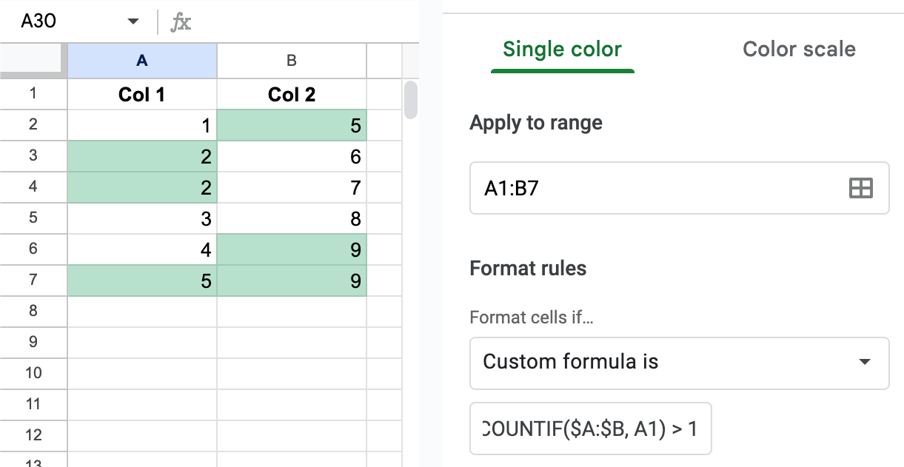Edit the COUNTIF custom formula field

tap(590, 429)
